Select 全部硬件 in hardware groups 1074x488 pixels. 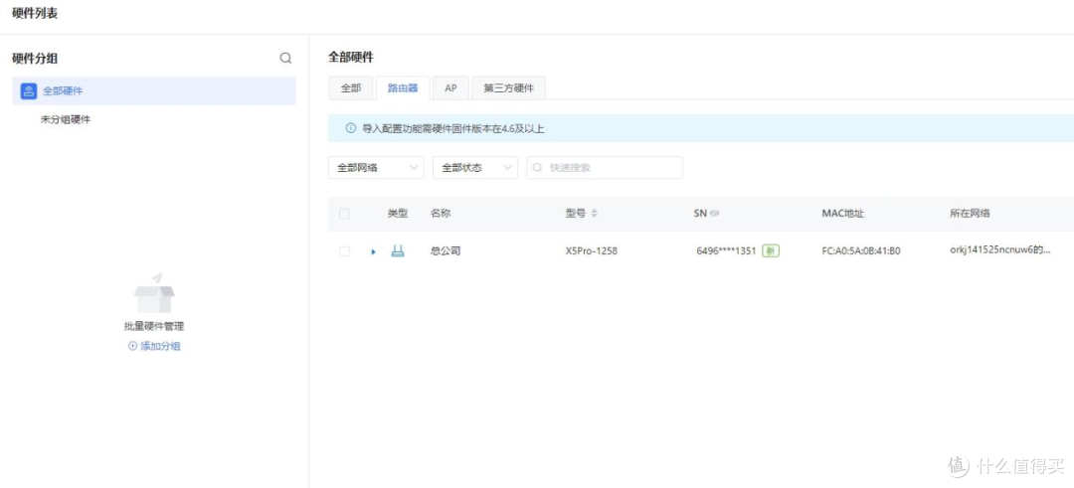154,91
